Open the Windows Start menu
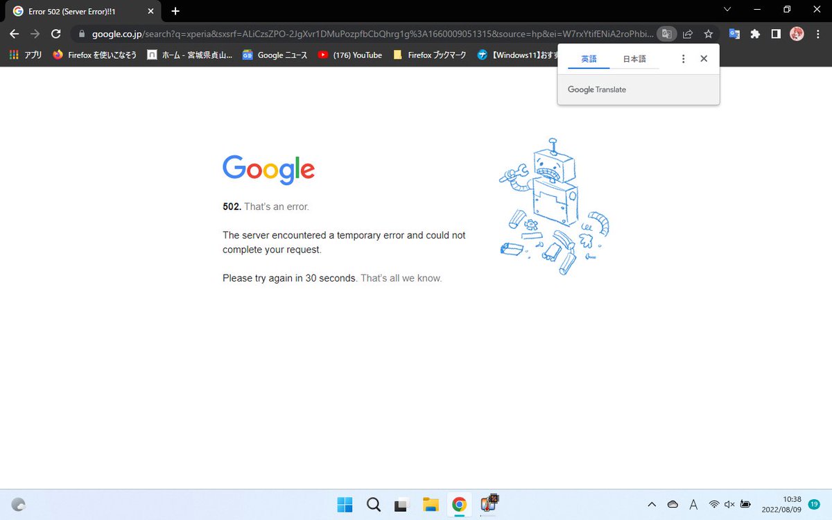 tap(345, 505)
